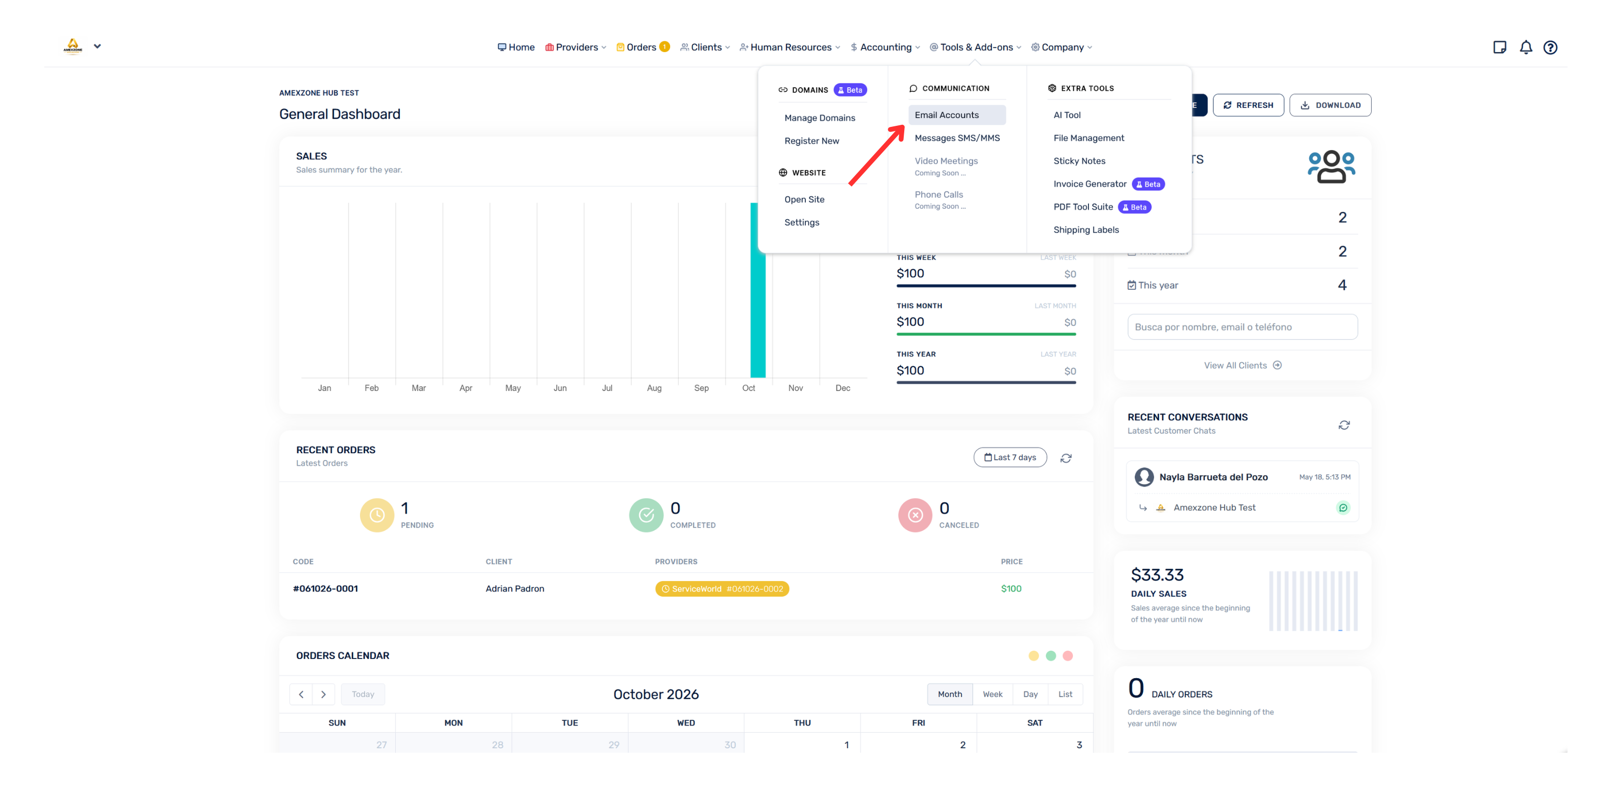Click the WhatsApp chat icon for Amexzone Hub Test
Screen dimensions: 1612x806
pyautogui.click(x=1342, y=507)
